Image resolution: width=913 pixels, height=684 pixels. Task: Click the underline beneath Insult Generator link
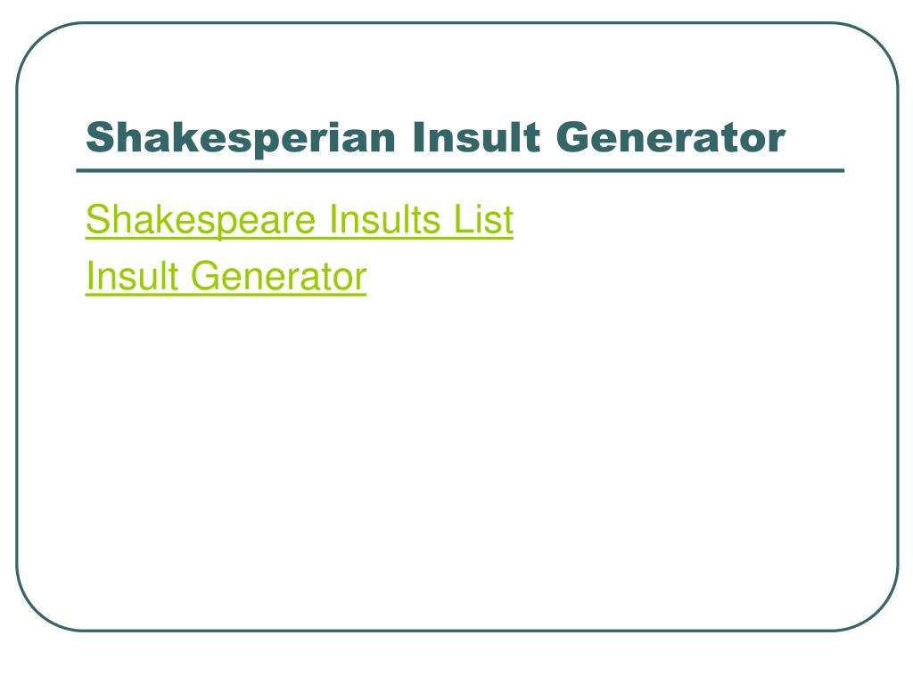pos(226,296)
